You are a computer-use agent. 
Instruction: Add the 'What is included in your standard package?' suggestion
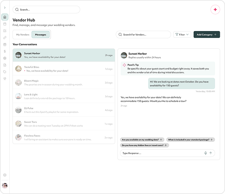coord(191,140)
